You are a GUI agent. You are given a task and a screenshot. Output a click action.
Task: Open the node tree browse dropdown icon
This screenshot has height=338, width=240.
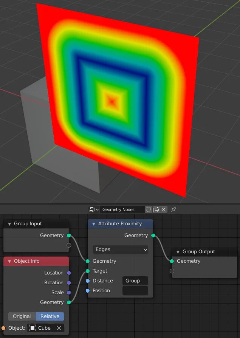(94, 209)
